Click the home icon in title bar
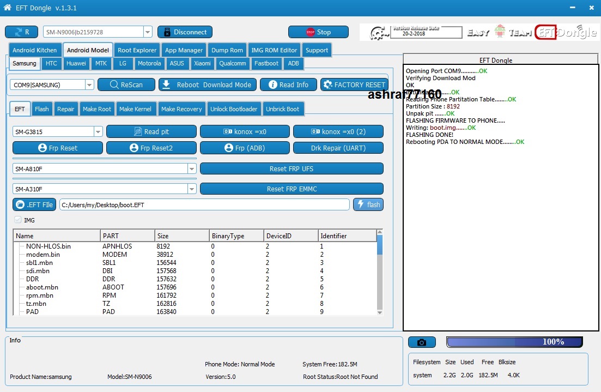 7,8
